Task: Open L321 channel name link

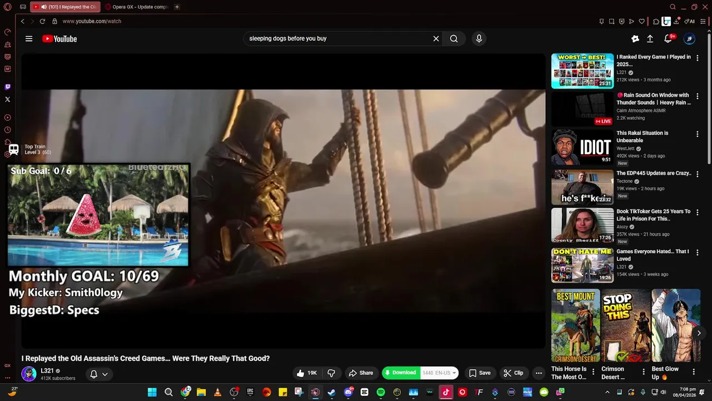Action: [47, 371]
